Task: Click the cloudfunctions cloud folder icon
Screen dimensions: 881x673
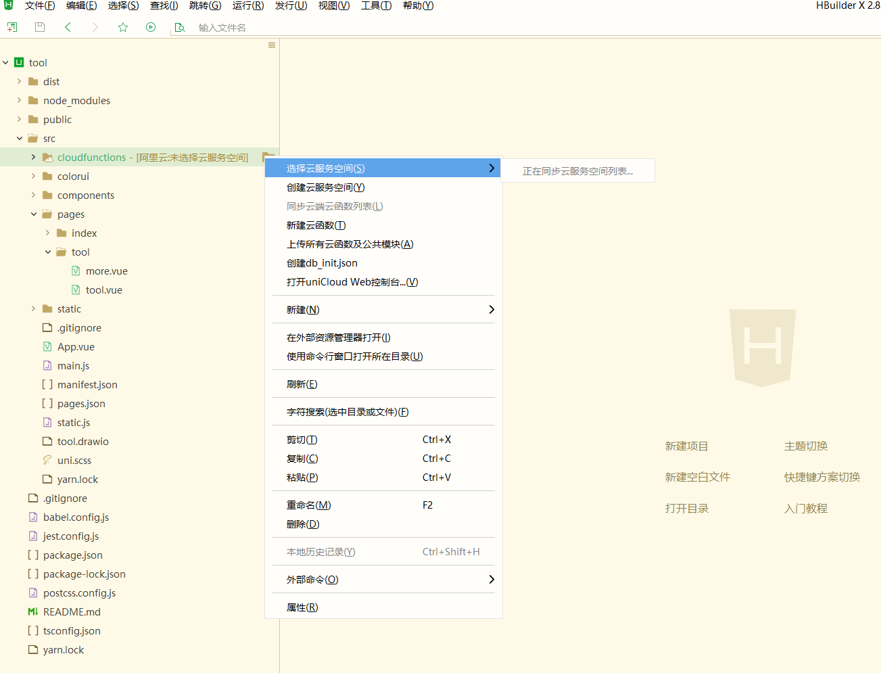Action: pyautogui.click(x=48, y=157)
